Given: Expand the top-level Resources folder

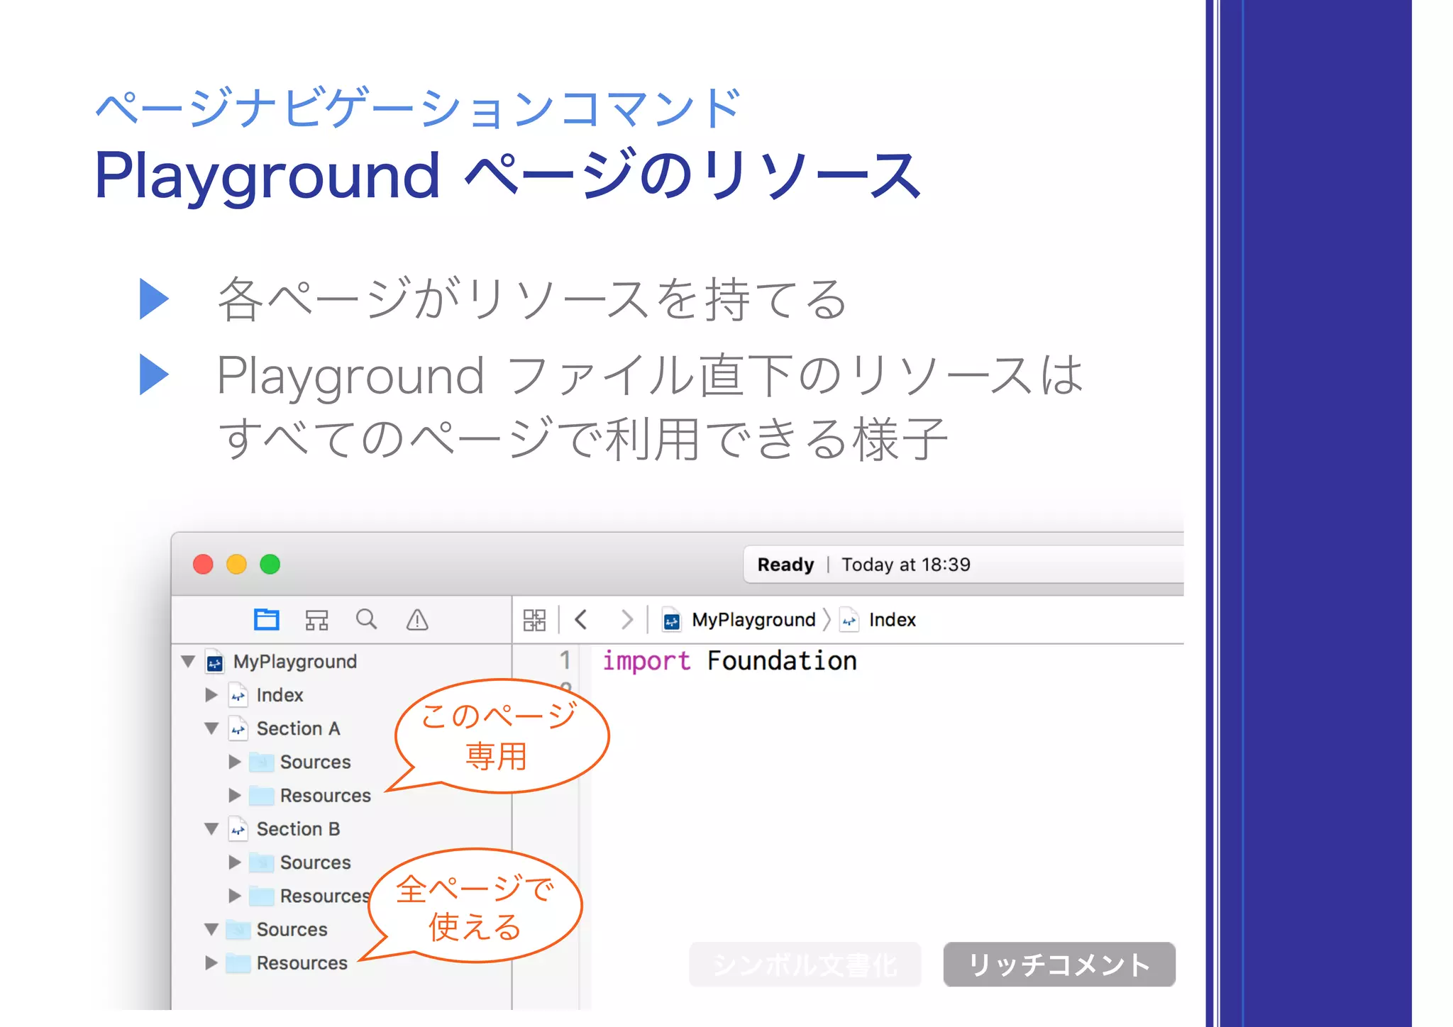Looking at the screenshot, I should point(211,962).
